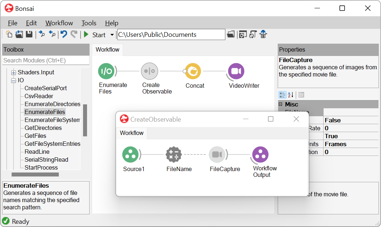Viewport: 381px width, 227px height.
Task: Click the disabled Property Pages icon
Action: tap(301, 95)
